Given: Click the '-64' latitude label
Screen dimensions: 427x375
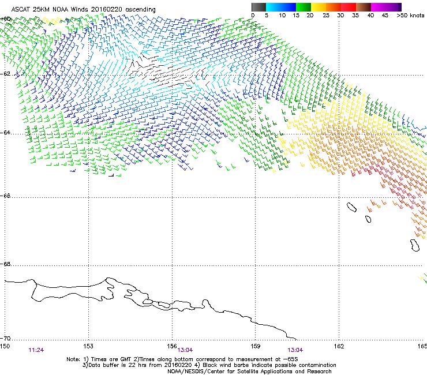Looking at the screenshot, I should click(5, 133).
